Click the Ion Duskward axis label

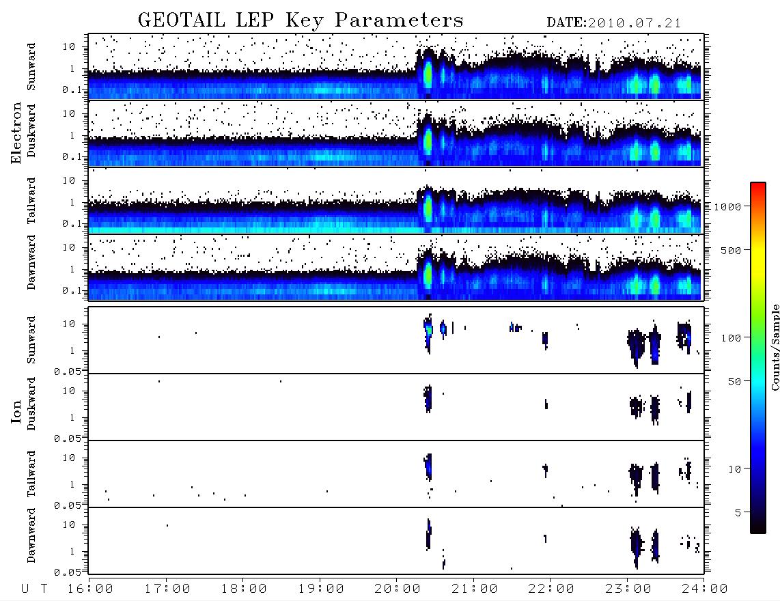[31, 404]
